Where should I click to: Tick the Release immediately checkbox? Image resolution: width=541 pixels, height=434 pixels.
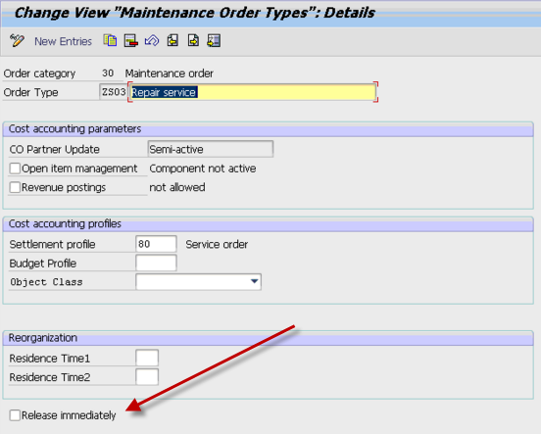click(x=15, y=415)
